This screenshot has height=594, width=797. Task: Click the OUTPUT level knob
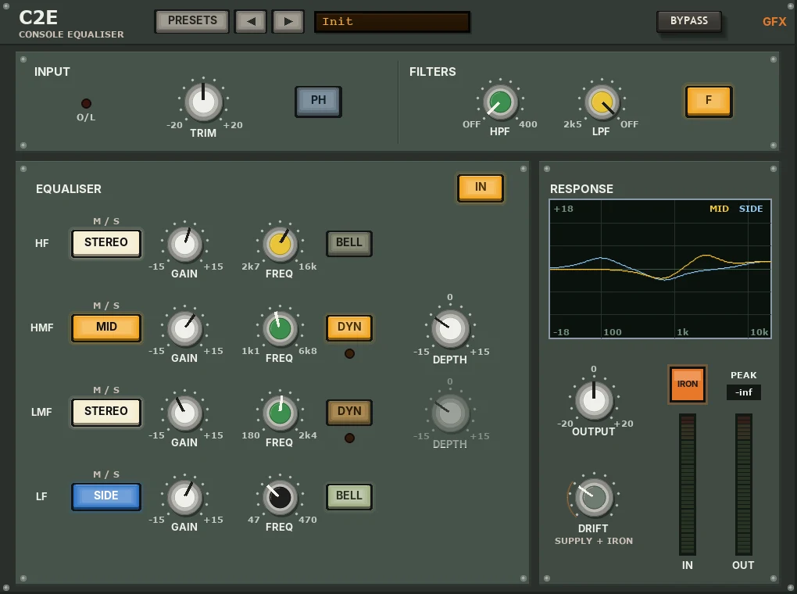pyautogui.click(x=594, y=400)
